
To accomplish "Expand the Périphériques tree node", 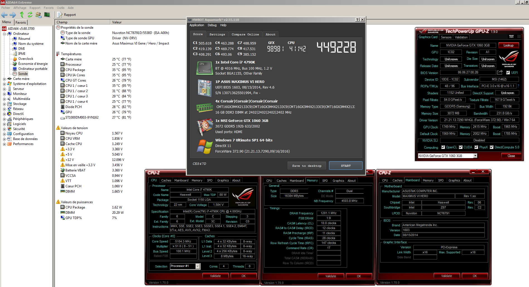I will 4,119.
